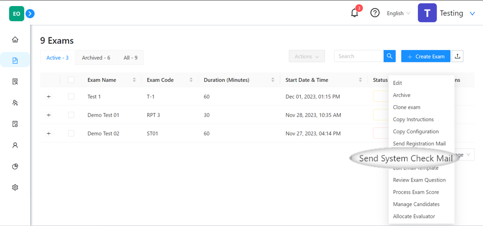483x226 pixels.
Task: Open the notifications bell
Action: (x=354, y=13)
